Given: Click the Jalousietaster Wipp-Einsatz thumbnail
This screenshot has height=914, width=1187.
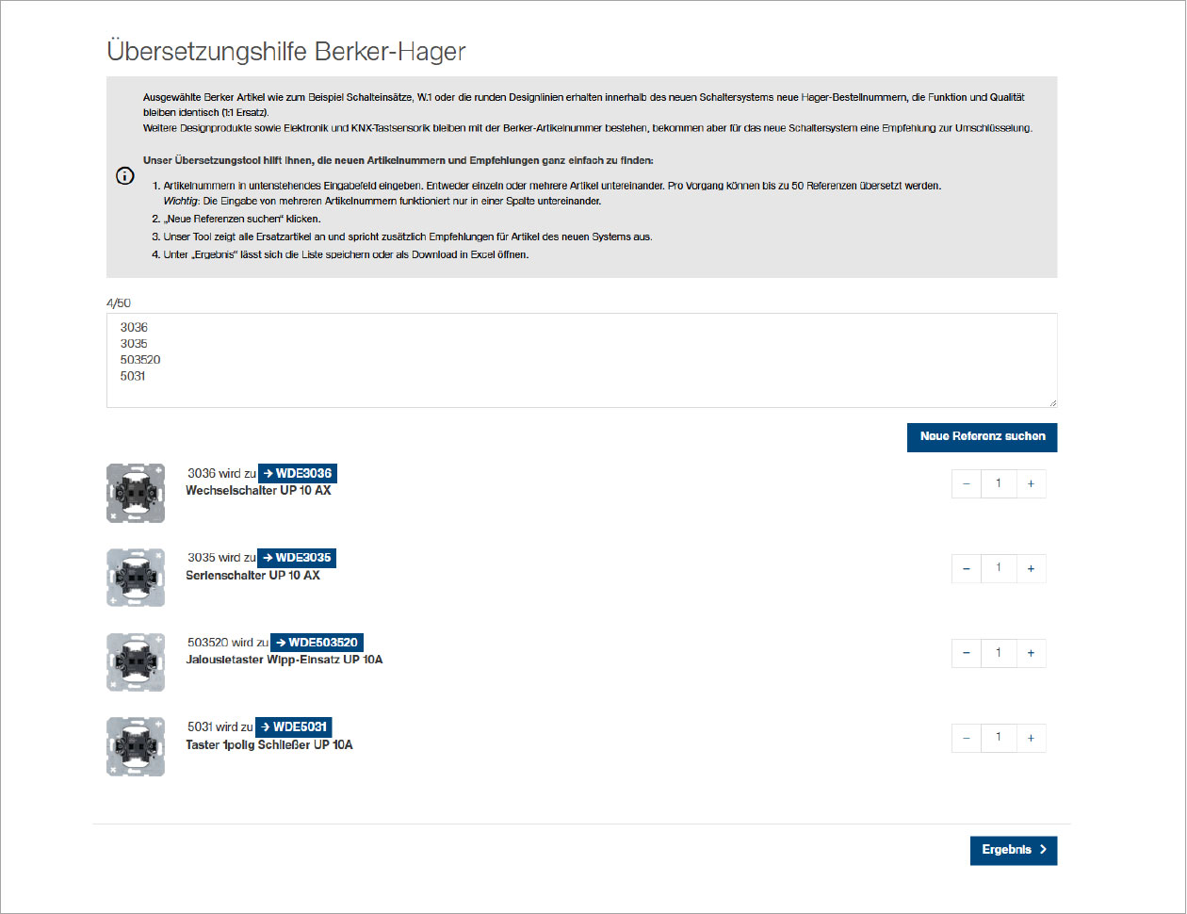Looking at the screenshot, I should tap(135, 662).
